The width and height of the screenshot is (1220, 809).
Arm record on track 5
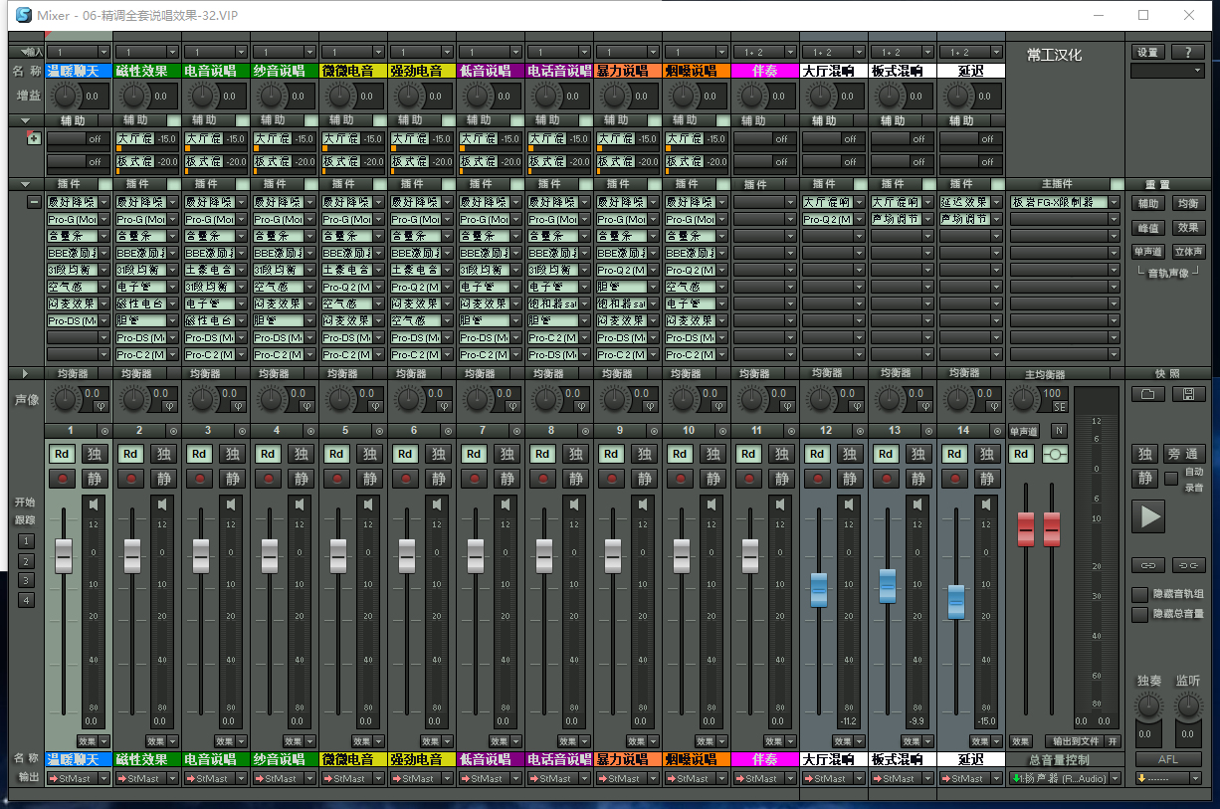point(338,479)
